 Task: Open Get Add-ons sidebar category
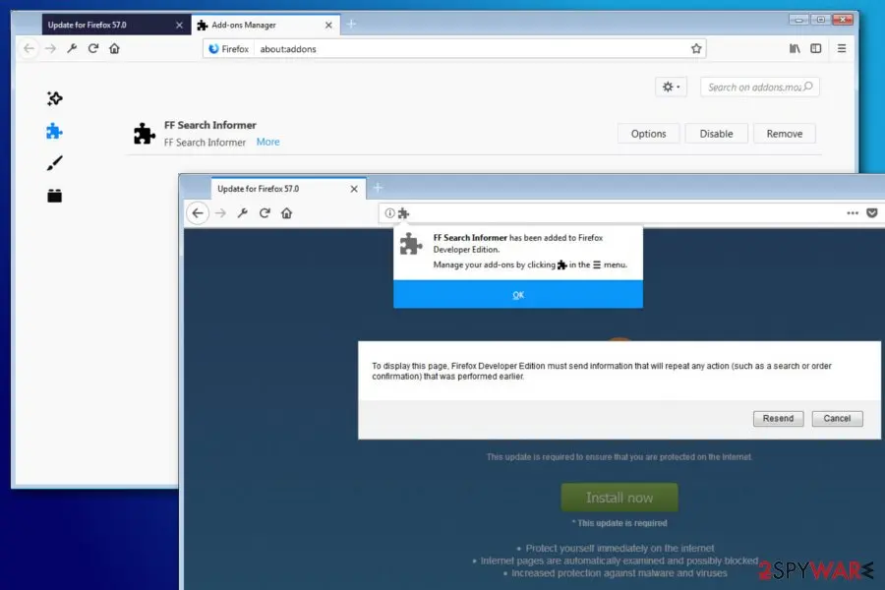tap(55, 98)
